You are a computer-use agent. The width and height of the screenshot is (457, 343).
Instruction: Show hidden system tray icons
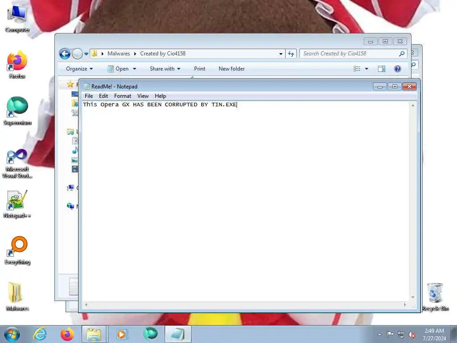point(379,335)
